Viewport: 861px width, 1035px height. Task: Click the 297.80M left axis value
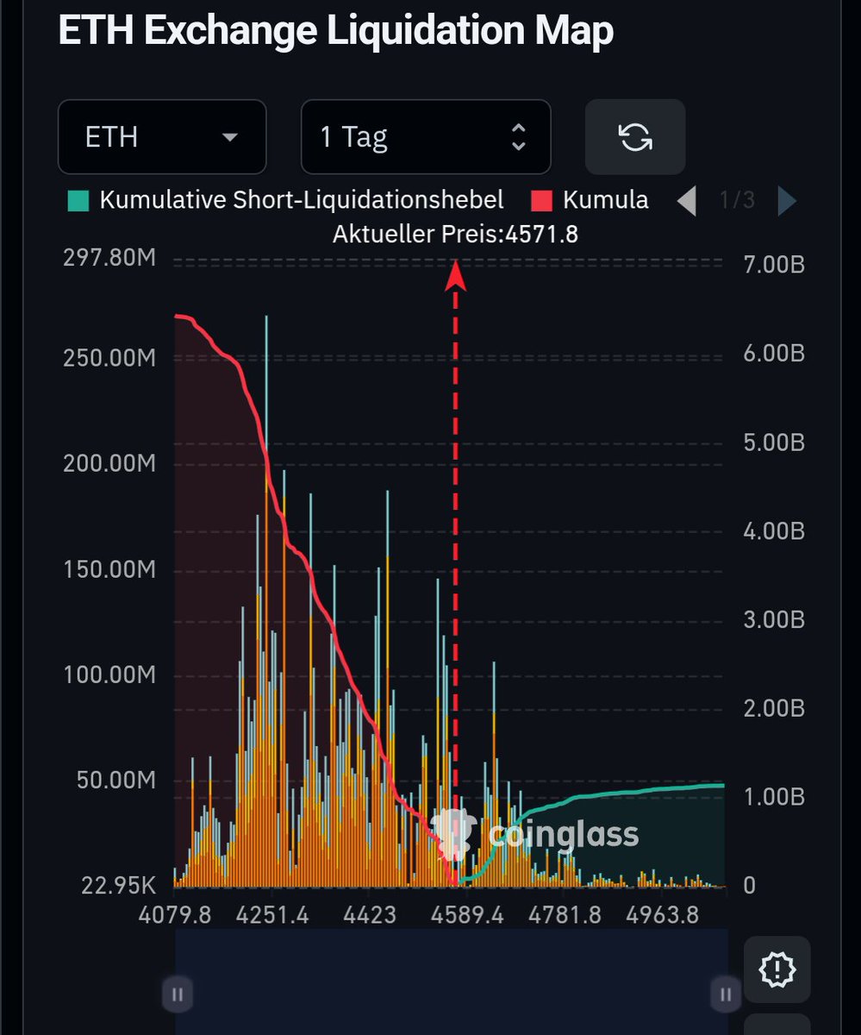pos(109,257)
